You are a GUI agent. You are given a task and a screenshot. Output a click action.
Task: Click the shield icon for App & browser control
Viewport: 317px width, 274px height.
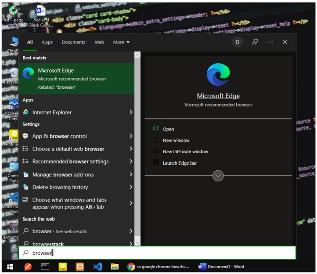tap(25, 136)
